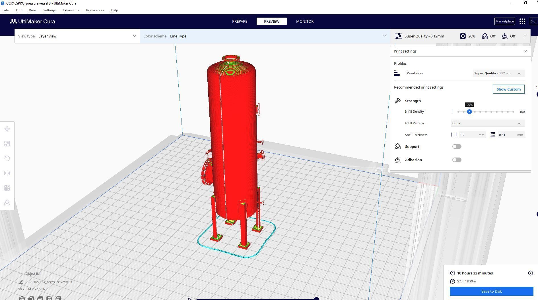Switch to right side view cube icon

point(58,298)
